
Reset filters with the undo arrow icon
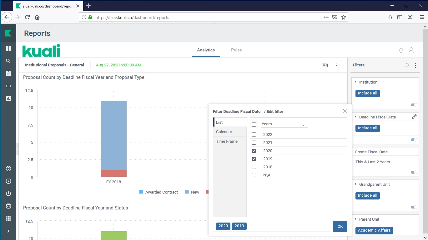click(x=406, y=65)
